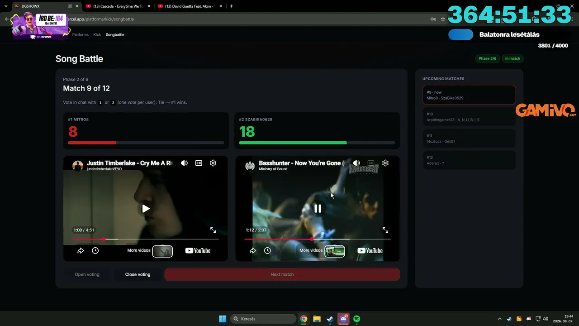This screenshot has width=579, height=326.
Task: Select upcoming match #11 f4sztusz vs Geli07
Action: [x=469, y=139]
